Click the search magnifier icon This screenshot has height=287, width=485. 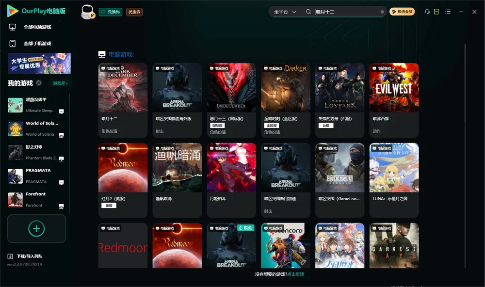[308, 12]
